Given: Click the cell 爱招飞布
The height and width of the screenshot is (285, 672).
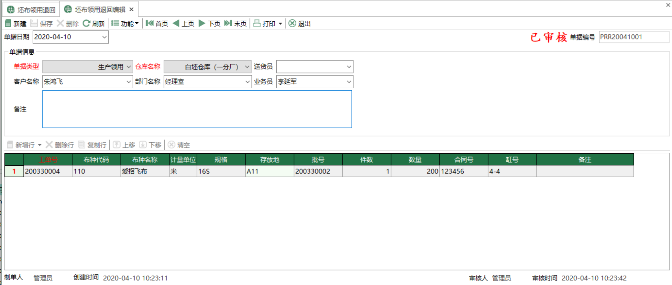Looking at the screenshot, I should tap(145, 171).
